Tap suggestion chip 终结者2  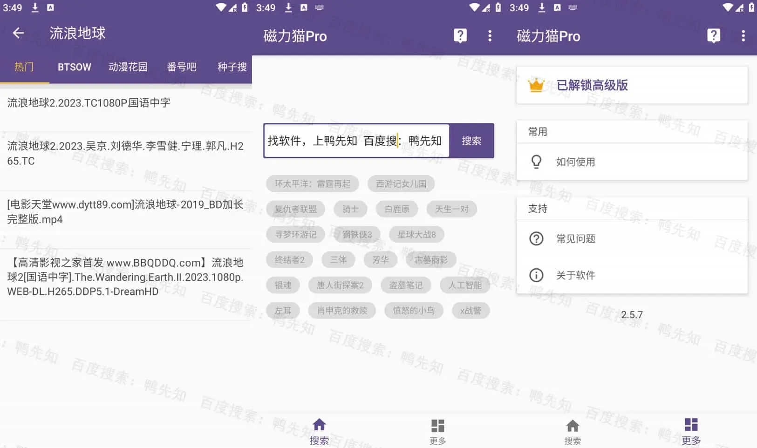289,260
